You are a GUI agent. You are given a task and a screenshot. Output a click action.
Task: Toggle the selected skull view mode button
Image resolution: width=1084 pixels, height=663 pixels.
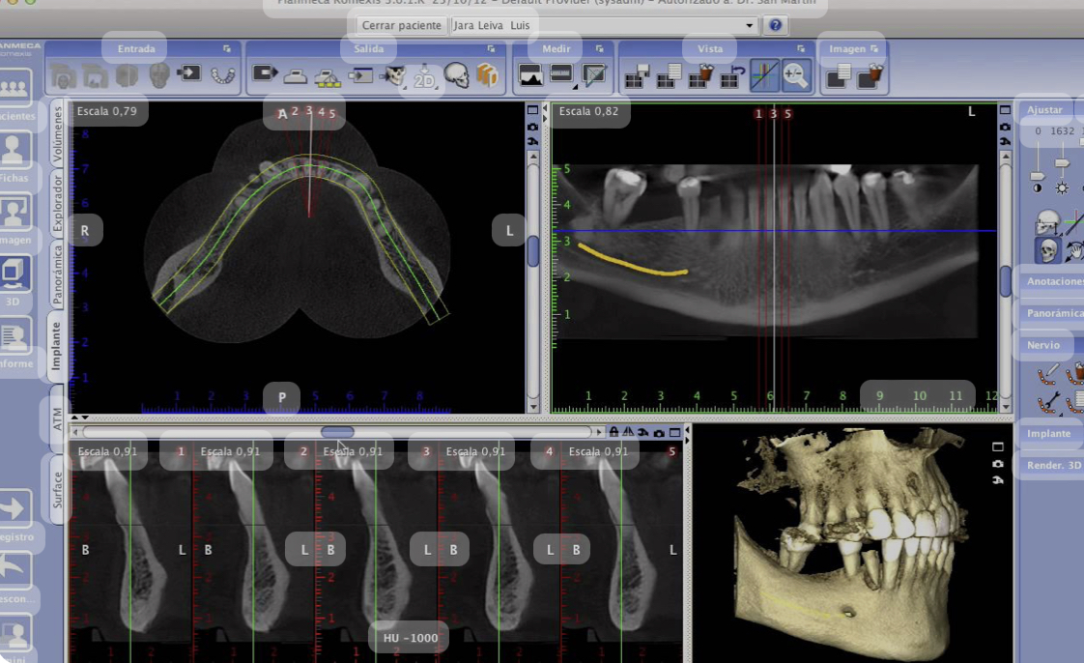[x=1047, y=250]
